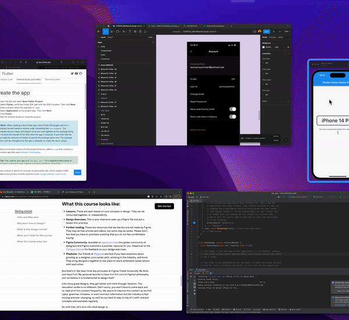Open the Resources tool in Figma toolbar
The height and width of the screenshot is (320, 349).
click(135, 31)
